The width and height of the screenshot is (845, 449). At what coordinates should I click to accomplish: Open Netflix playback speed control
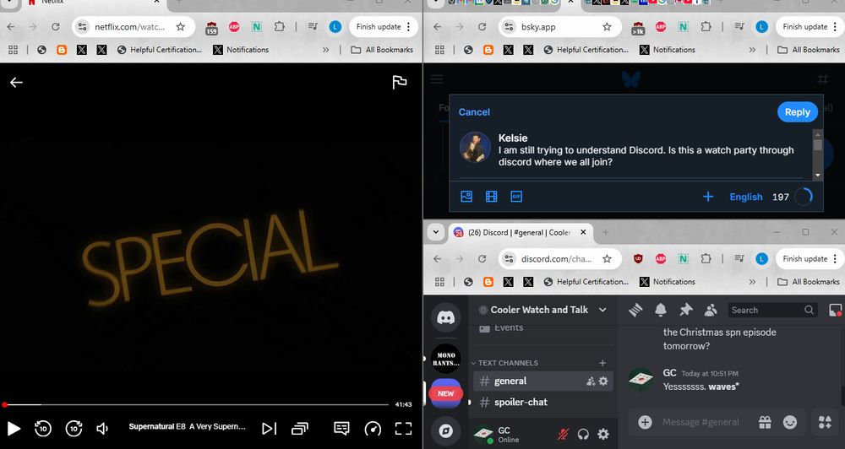pos(373,429)
